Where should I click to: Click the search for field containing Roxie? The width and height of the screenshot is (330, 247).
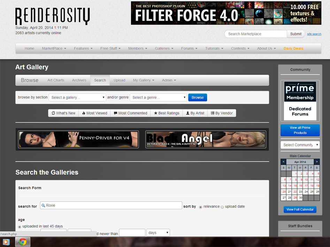click(111, 205)
